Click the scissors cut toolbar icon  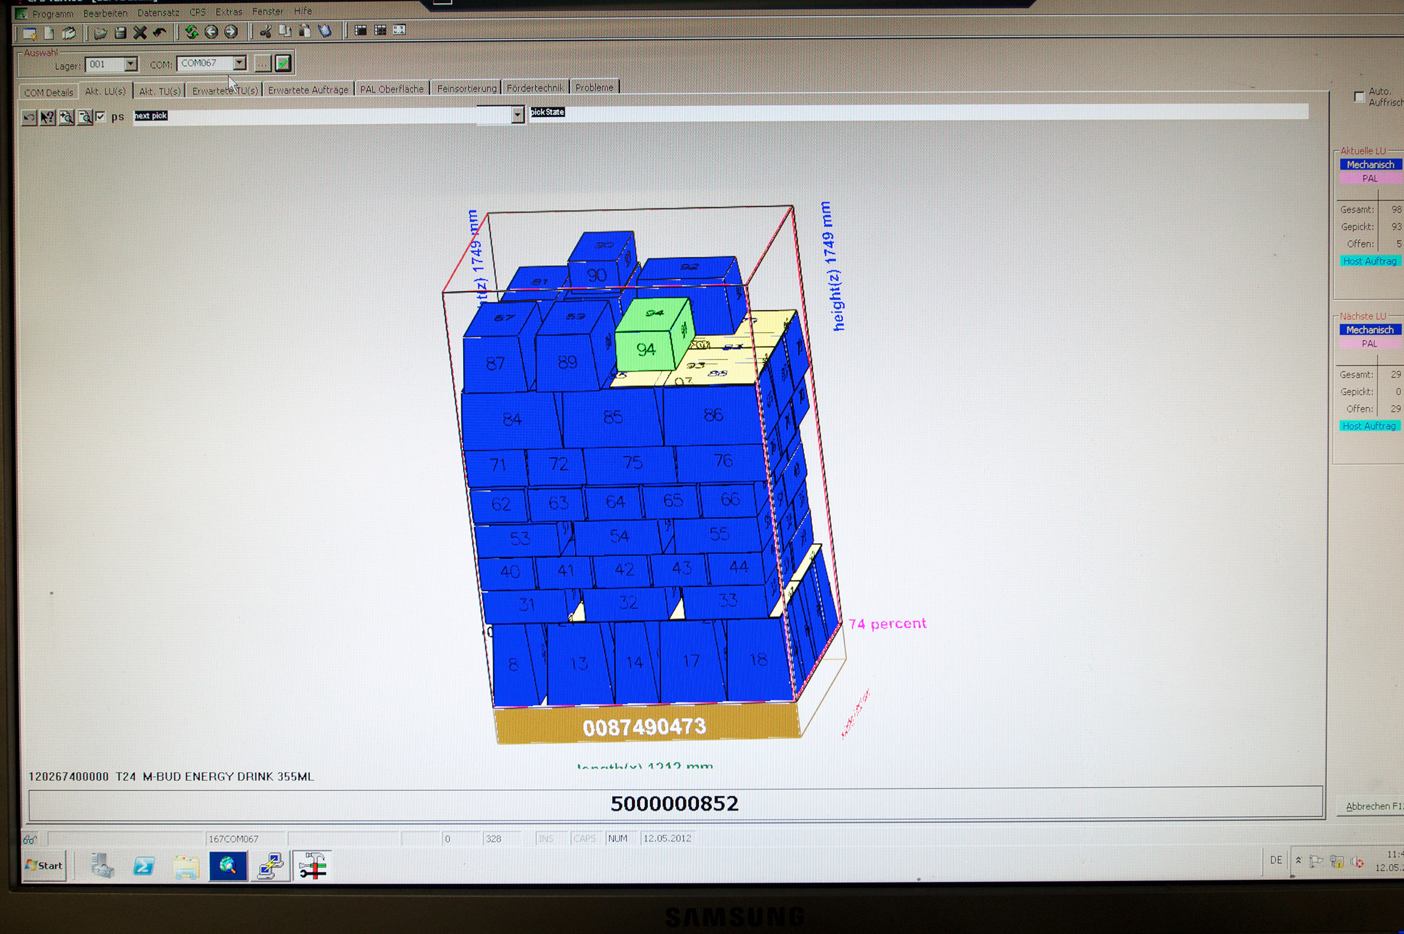(x=265, y=31)
